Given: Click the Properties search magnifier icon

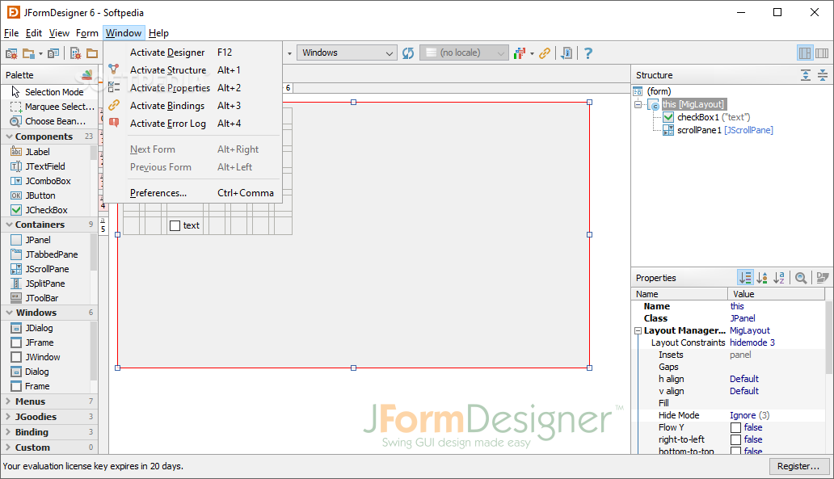Looking at the screenshot, I should 801,278.
